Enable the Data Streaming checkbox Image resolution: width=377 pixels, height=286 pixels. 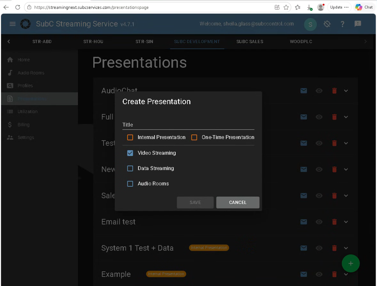(130, 168)
